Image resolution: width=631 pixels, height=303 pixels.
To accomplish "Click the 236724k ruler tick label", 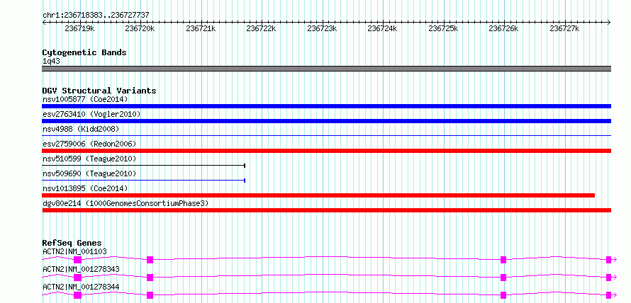I will tap(383, 28).
